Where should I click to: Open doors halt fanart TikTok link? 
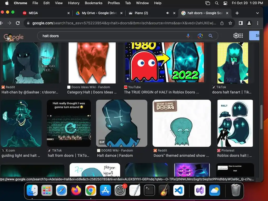tap(232, 92)
